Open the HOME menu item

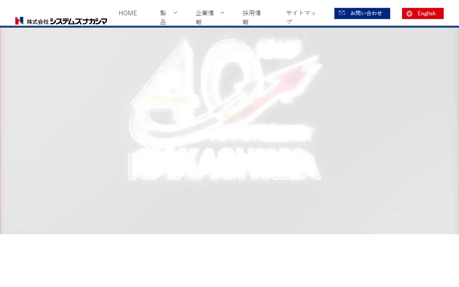(x=128, y=13)
